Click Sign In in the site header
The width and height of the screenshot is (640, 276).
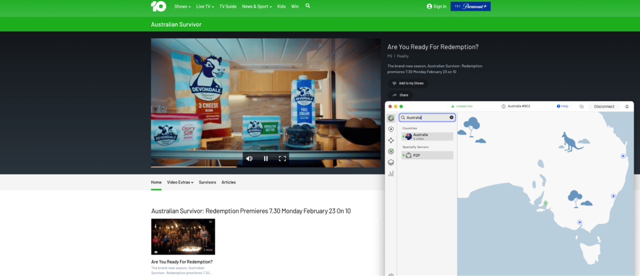(436, 6)
